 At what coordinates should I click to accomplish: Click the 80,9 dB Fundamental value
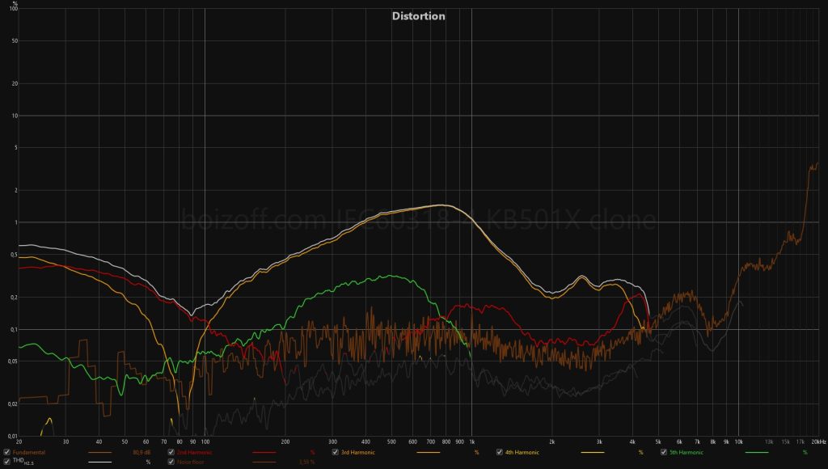[142, 453]
